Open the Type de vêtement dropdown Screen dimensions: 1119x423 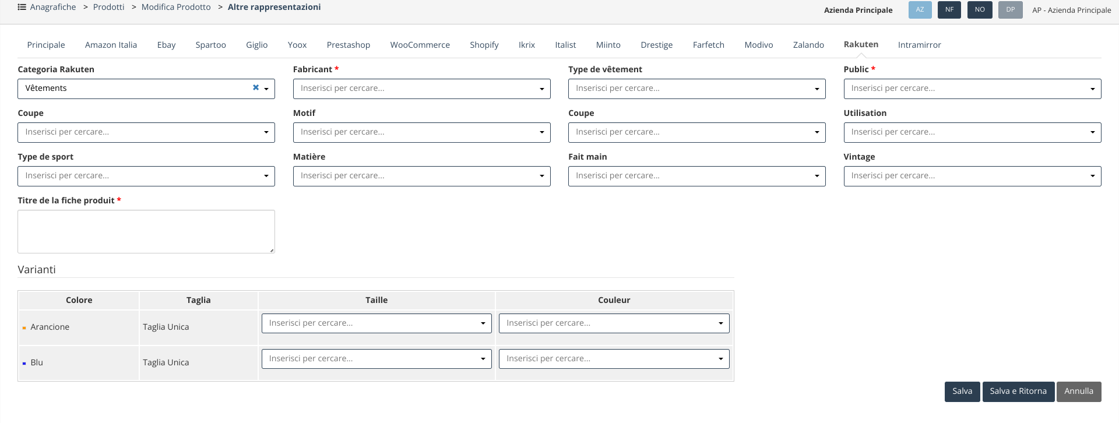(697, 89)
